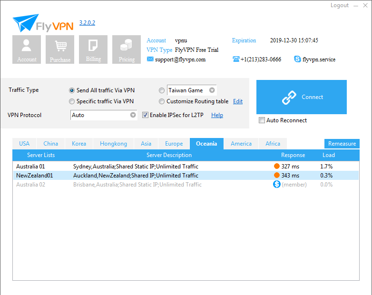Screen dimensions: 372x295
Task: Open the 3.2.0.2 version link
Action: point(87,23)
